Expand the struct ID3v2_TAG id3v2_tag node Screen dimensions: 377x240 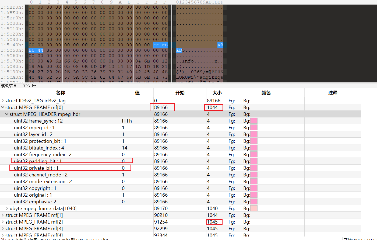3,101
